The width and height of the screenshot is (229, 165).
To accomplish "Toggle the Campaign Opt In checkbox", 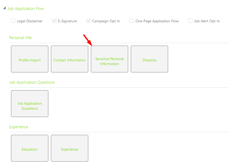I will pyautogui.click(x=88, y=21).
